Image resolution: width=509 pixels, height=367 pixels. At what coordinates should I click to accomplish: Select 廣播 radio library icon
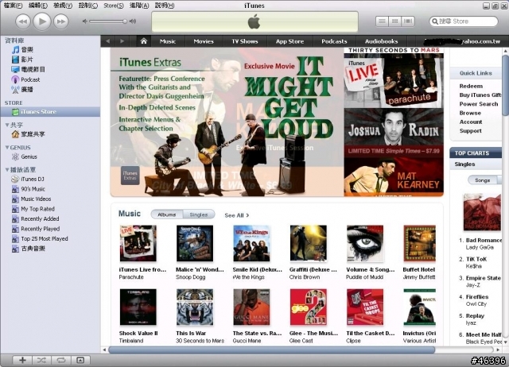(15, 90)
